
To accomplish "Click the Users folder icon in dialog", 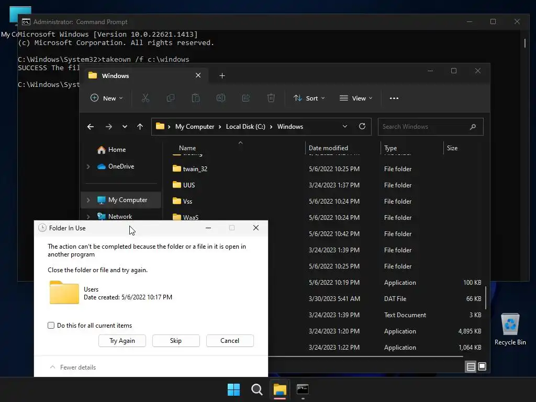I will [x=64, y=292].
